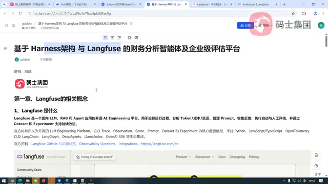Open the Resources dropdown in Langfuse screenshot
Screen dimensions: 328x184
[204, 157]
